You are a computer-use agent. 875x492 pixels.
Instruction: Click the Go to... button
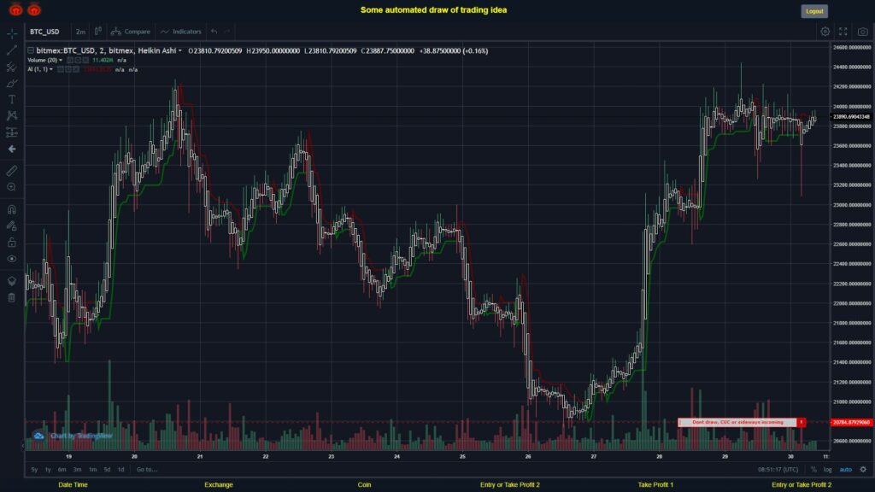click(147, 470)
